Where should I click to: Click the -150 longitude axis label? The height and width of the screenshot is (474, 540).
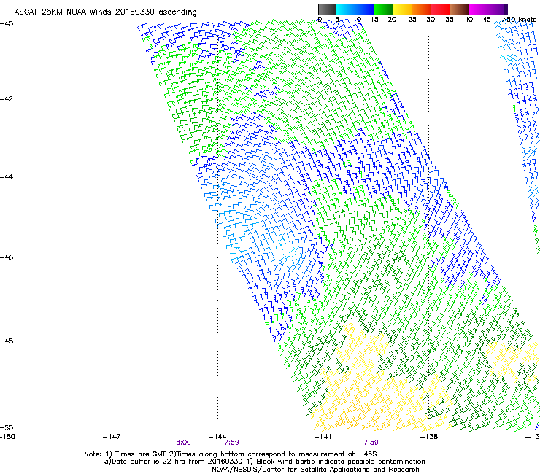7,437
